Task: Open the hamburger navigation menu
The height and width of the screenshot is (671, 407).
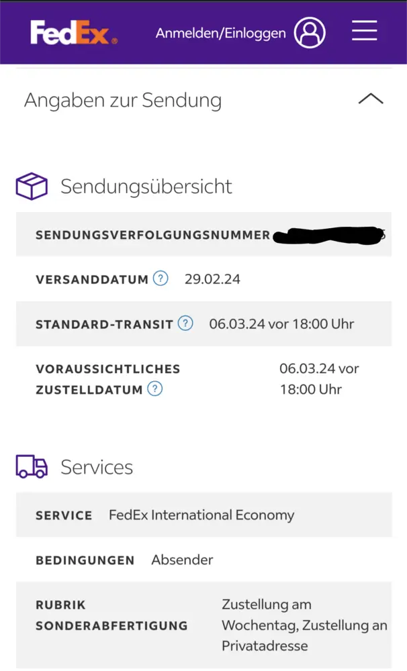Action: [364, 31]
